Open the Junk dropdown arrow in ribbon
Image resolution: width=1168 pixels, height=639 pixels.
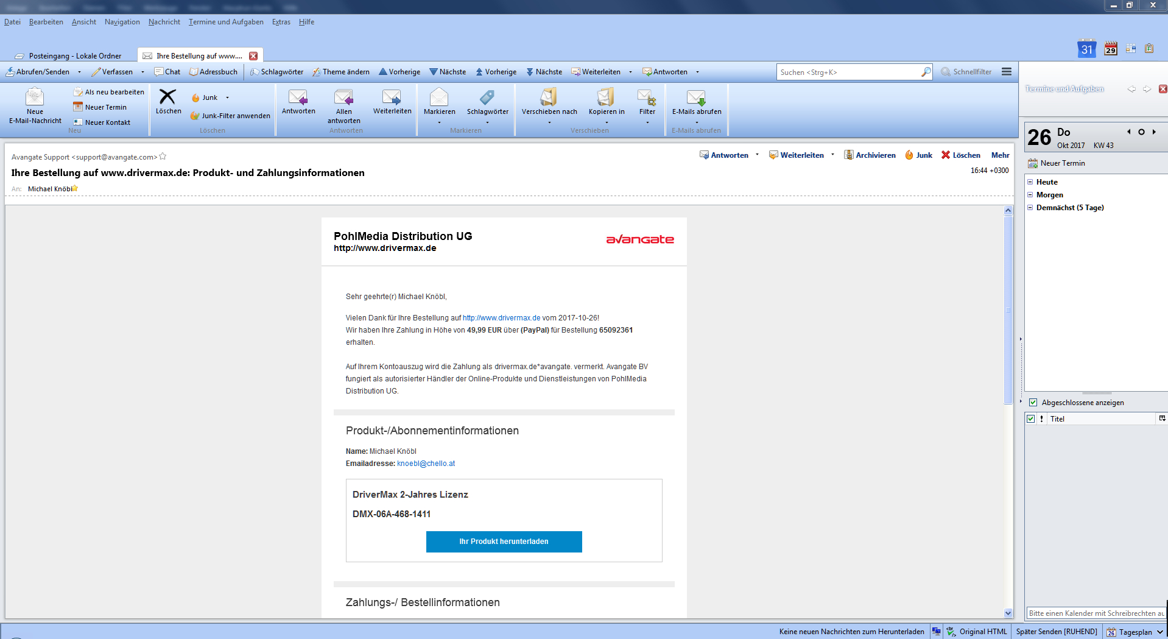[227, 97]
